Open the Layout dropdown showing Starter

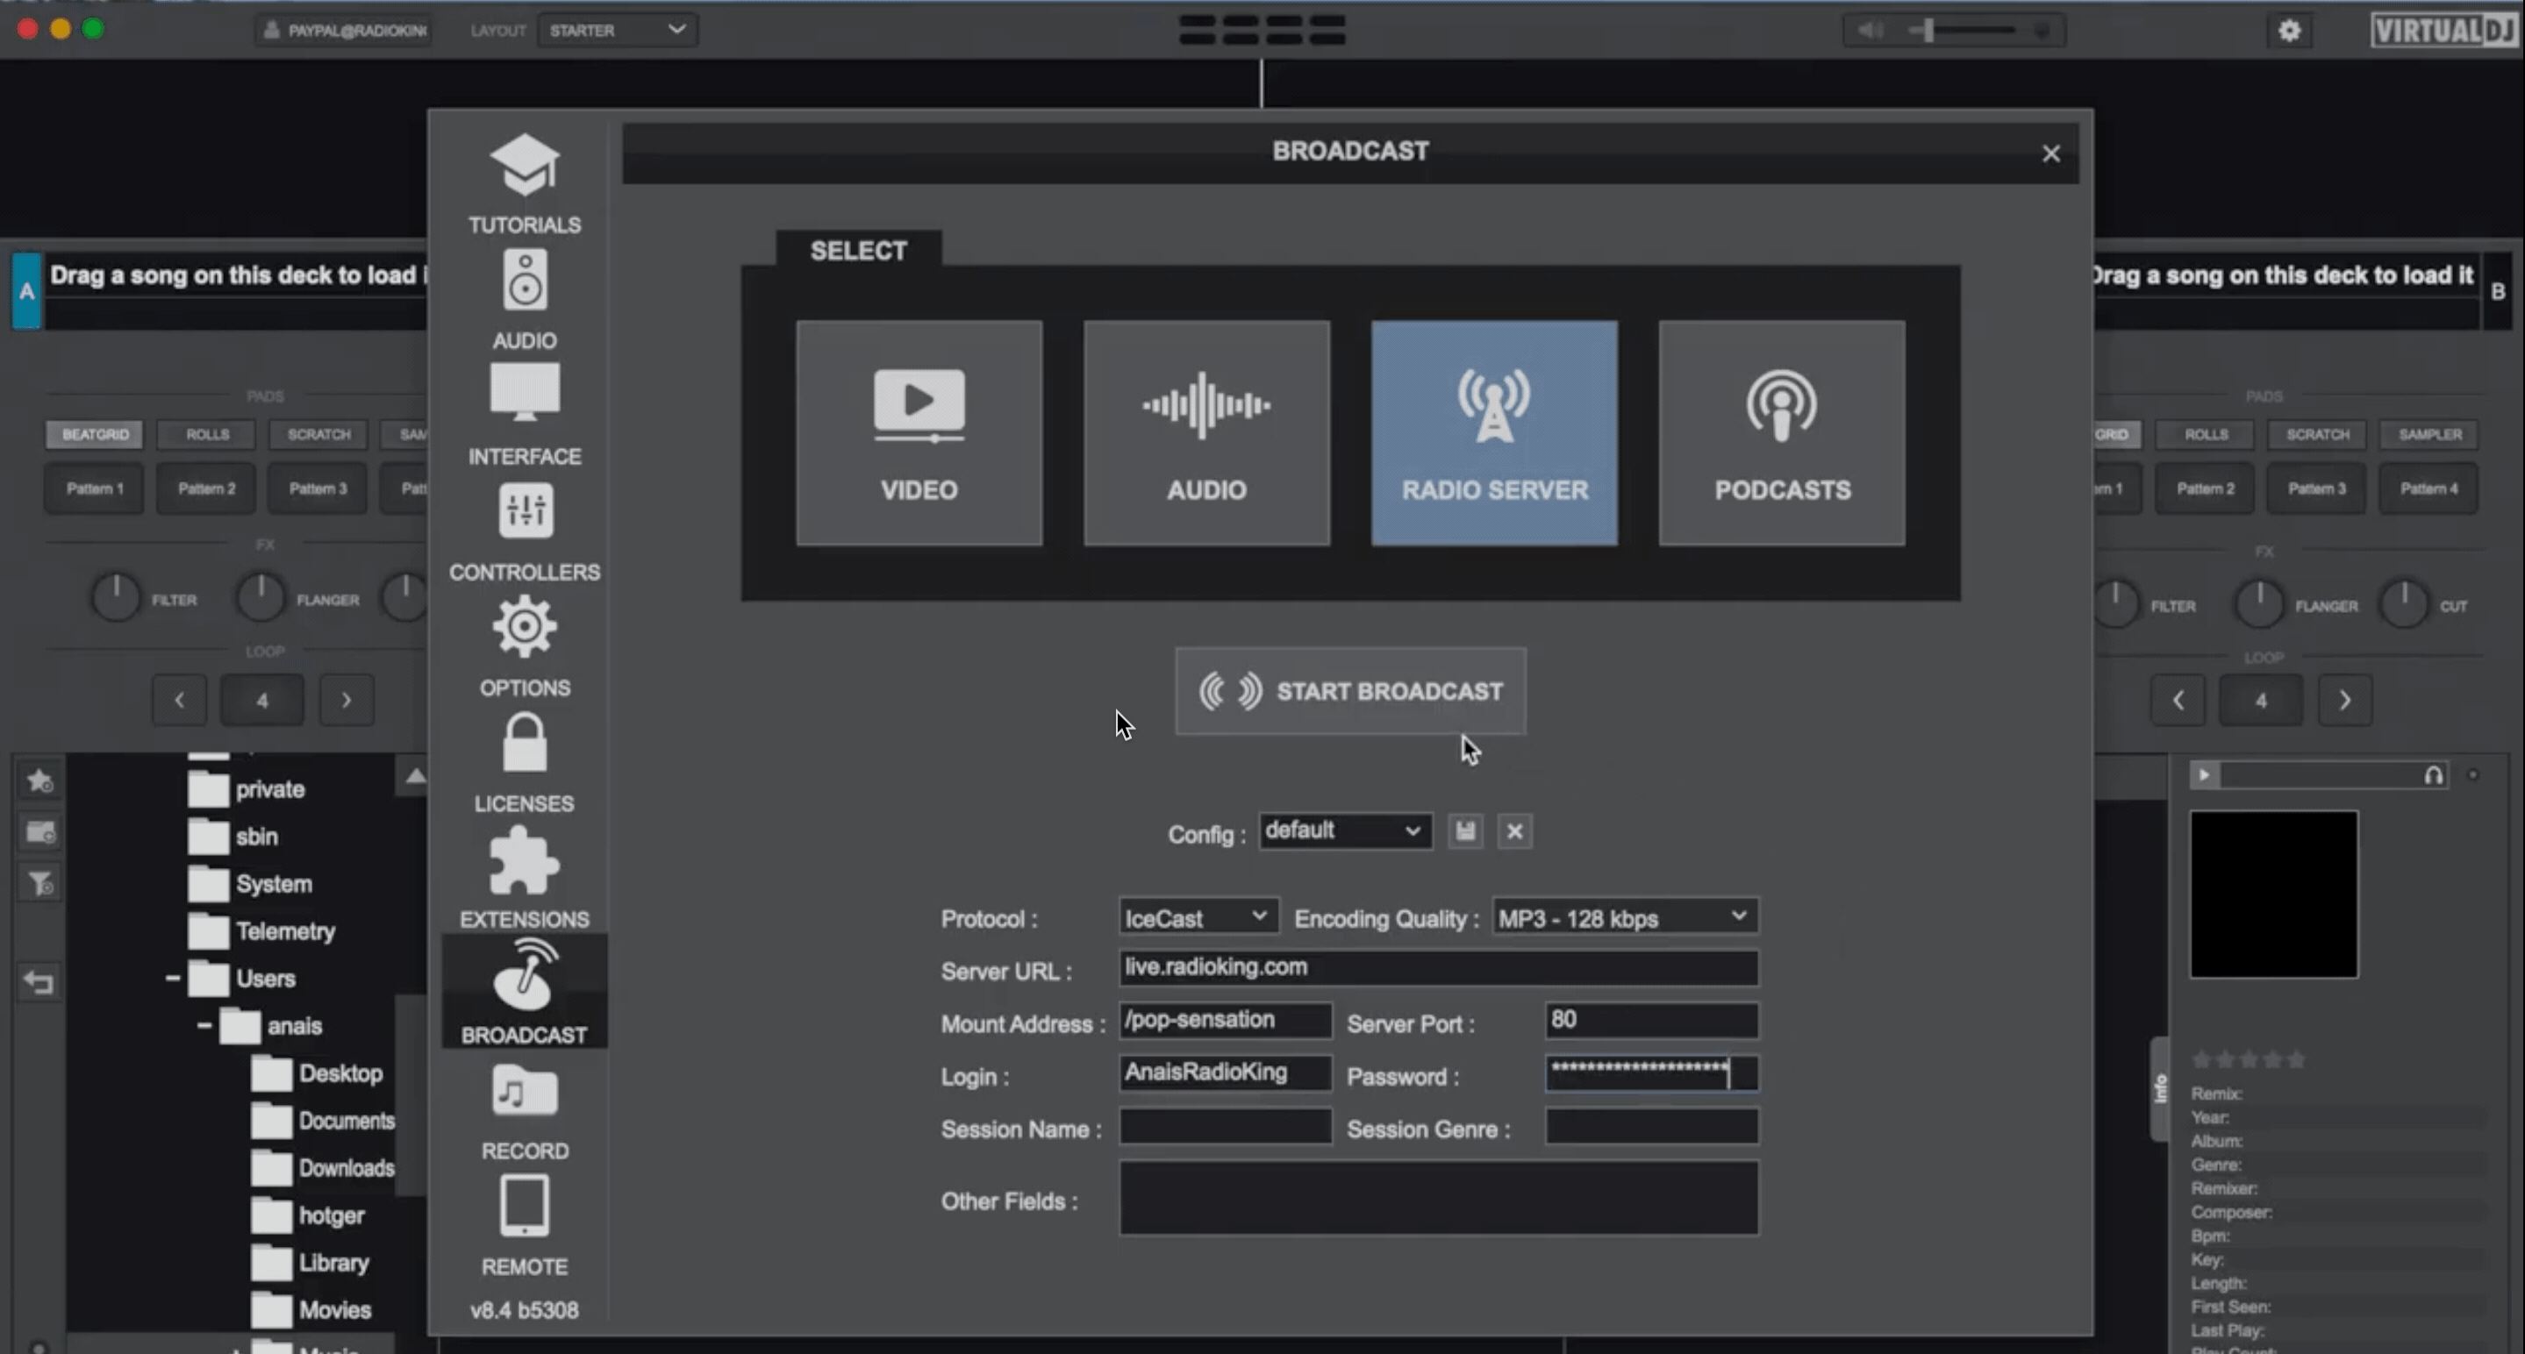point(618,31)
